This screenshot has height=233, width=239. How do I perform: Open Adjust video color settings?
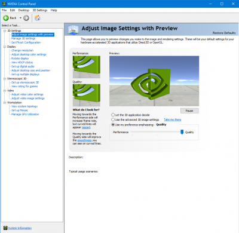(x=27, y=94)
